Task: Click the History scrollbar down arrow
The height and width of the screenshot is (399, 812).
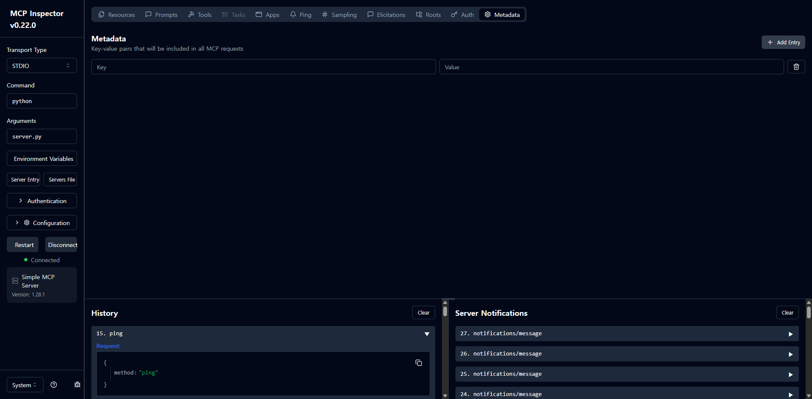Action: [445, 396]
